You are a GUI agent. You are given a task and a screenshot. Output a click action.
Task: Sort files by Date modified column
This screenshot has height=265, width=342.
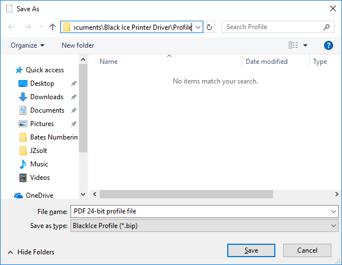266,62
